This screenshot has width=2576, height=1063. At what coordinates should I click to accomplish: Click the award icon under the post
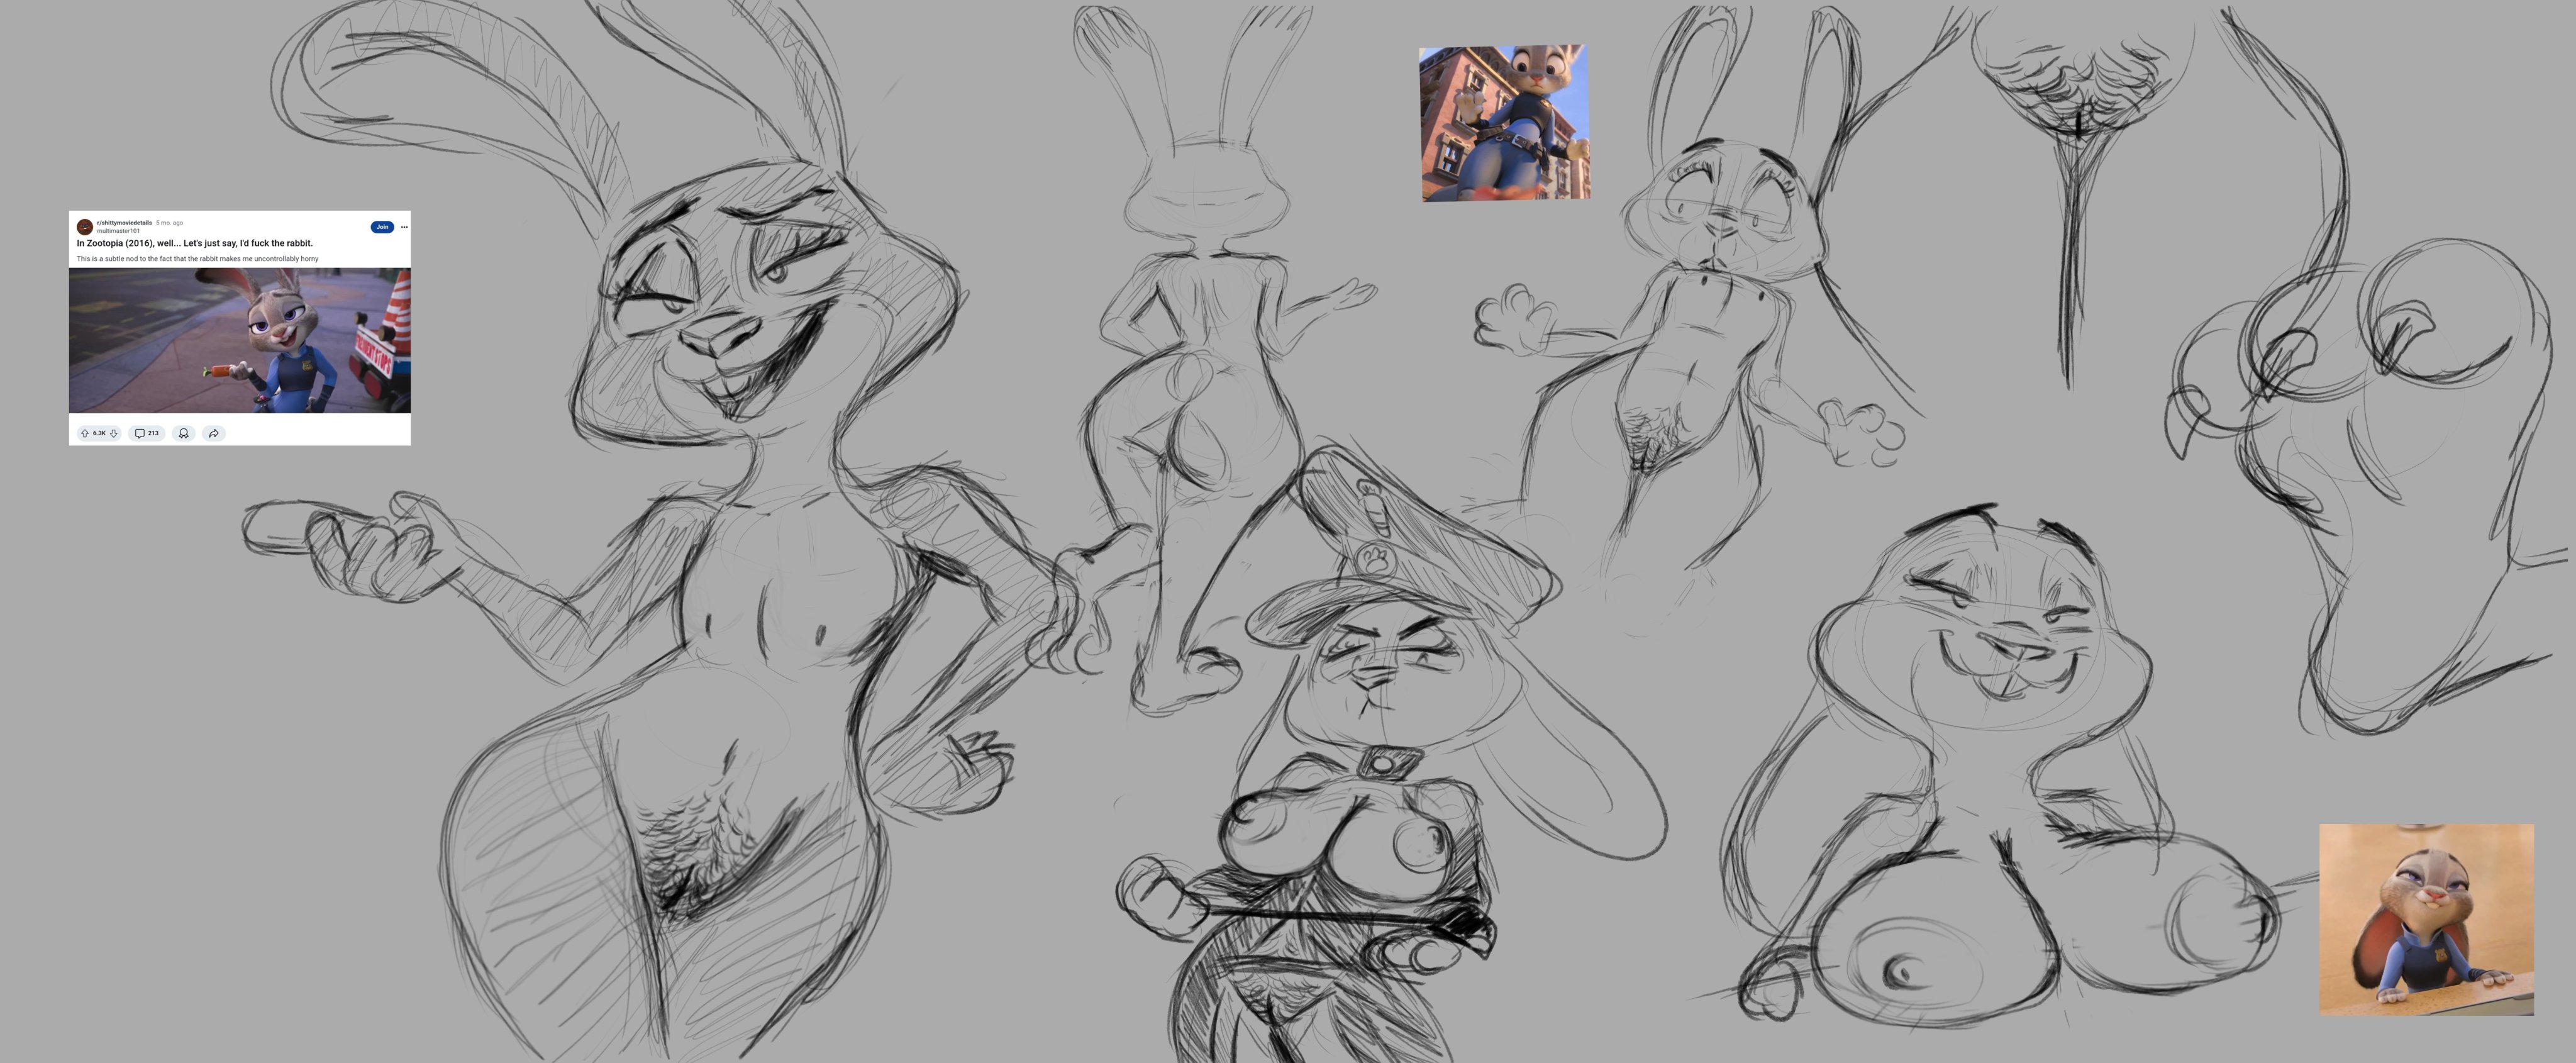coord(184,433)
